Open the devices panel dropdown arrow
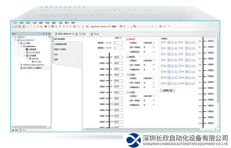The image size is (231, 148). coord(43,34)
